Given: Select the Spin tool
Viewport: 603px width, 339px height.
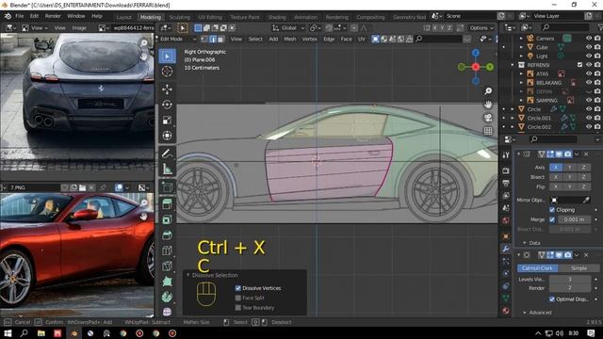Looking at the screenshot, I should (167, 297).
